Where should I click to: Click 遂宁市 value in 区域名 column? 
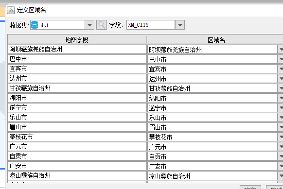tap(212, 108)
